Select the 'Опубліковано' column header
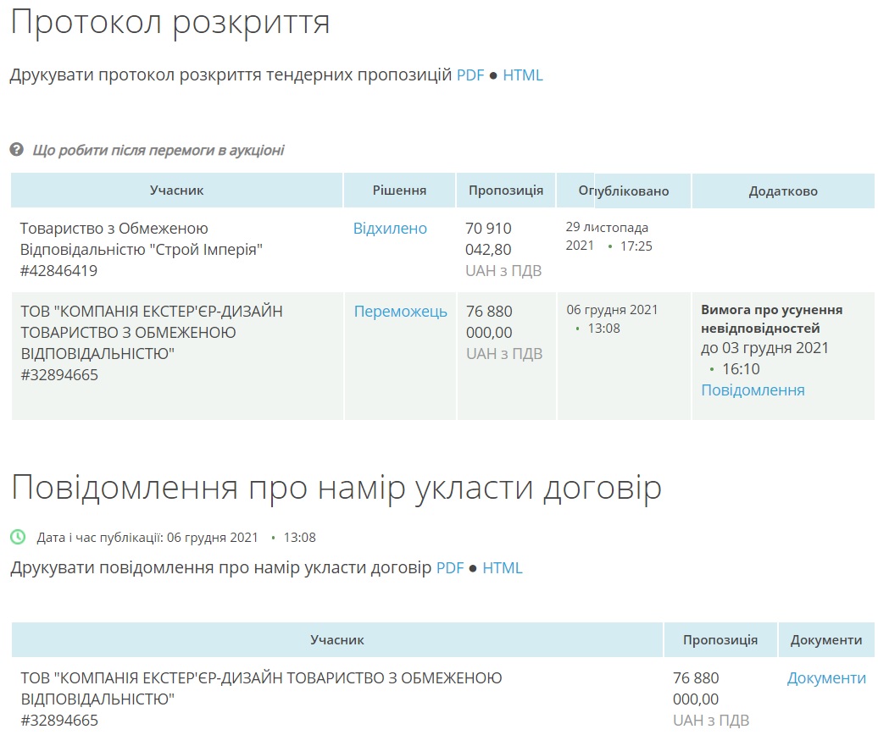 (x=623, y=191)
